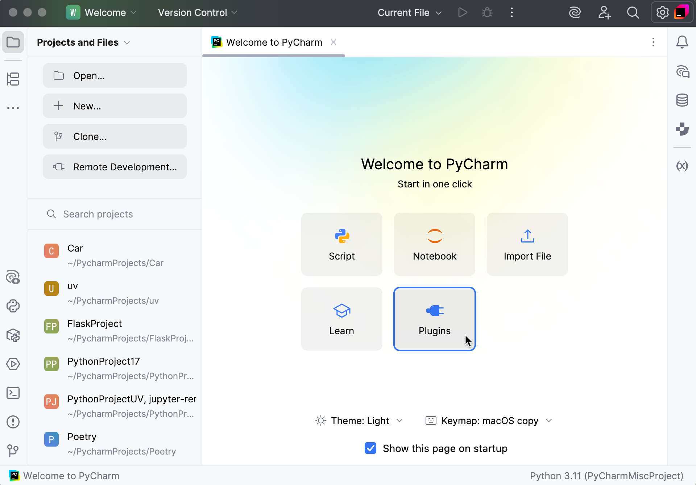This screenshot has height=485, width=696.
Task: Close the Welcome to PyCharm tab
Action: click(x=333, y=42)
